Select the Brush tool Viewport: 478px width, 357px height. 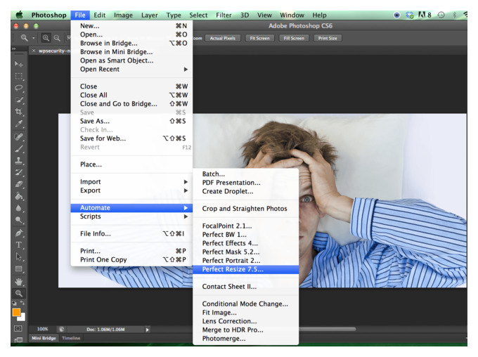pyautogui.click(x=18, y=148)
